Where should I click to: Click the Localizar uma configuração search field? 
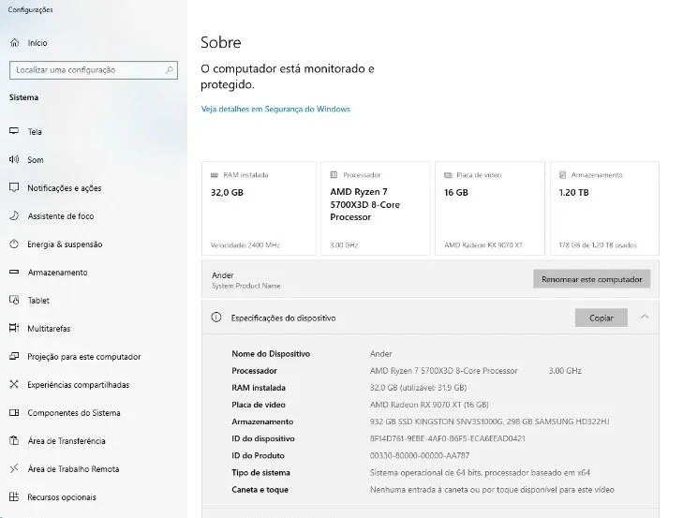tap(93, 70)
